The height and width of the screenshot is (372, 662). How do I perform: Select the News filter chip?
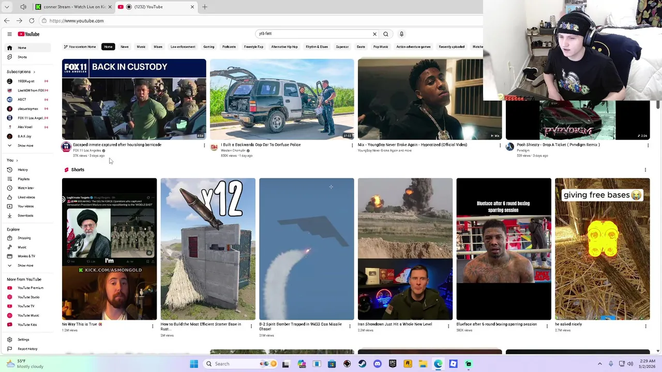pyautogui.click(x=125, y=47)
